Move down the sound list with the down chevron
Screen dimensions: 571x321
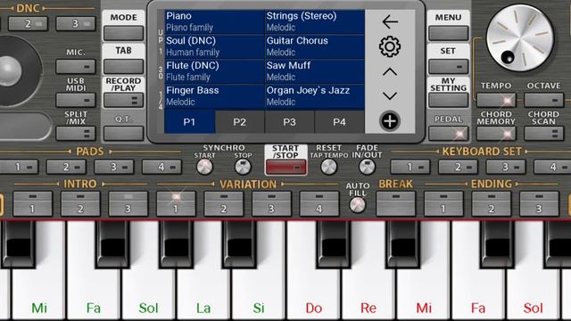[390, 95]
